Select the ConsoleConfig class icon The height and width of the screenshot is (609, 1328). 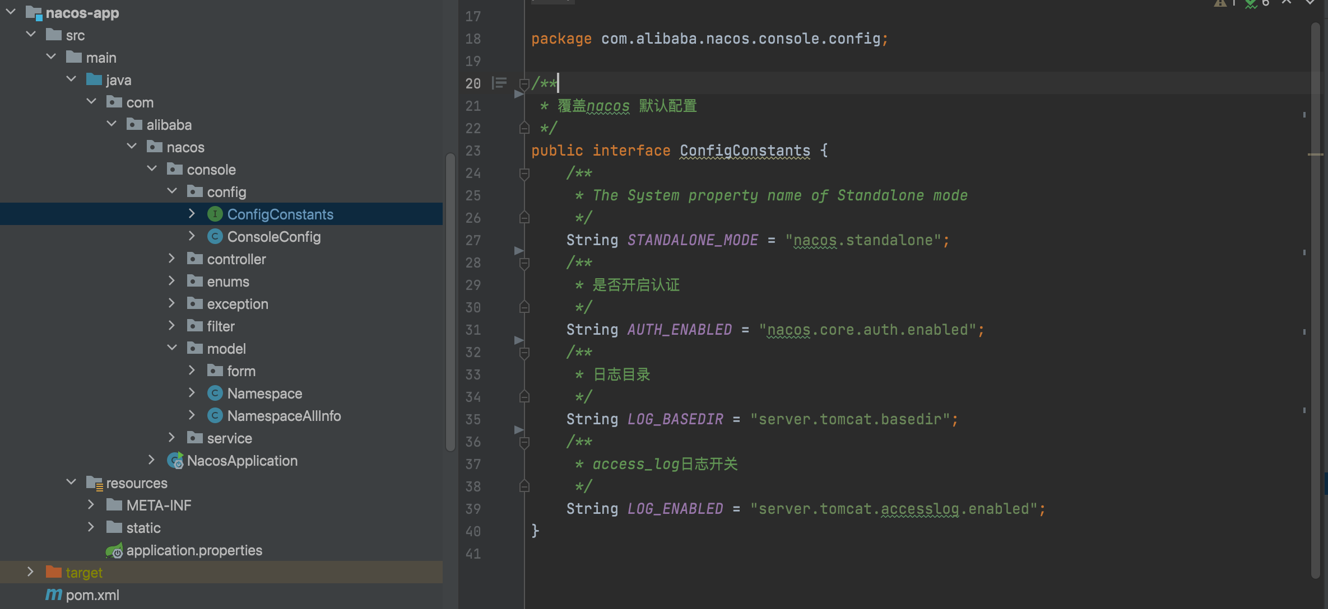tap(215, 236)
